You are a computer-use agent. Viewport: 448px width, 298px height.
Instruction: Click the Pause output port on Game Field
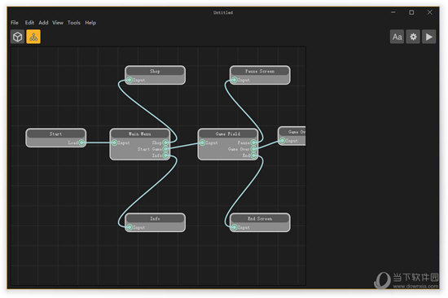click(x=253, y=142)
